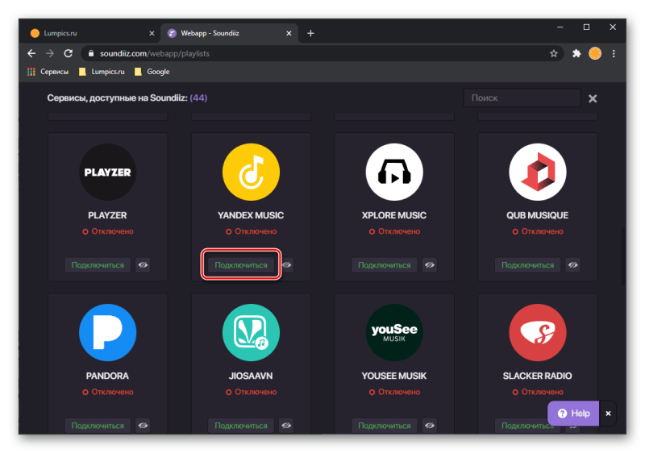Close the services list with X
The height and width of the screenshot is (453, 645).
(x=593, y=98)
